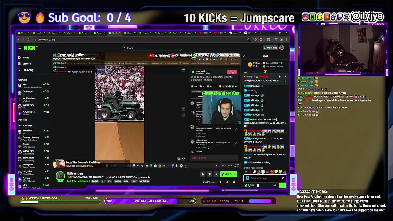Open kreationX recommended channel
Screen dimensions: 393x221
point(33,132)
